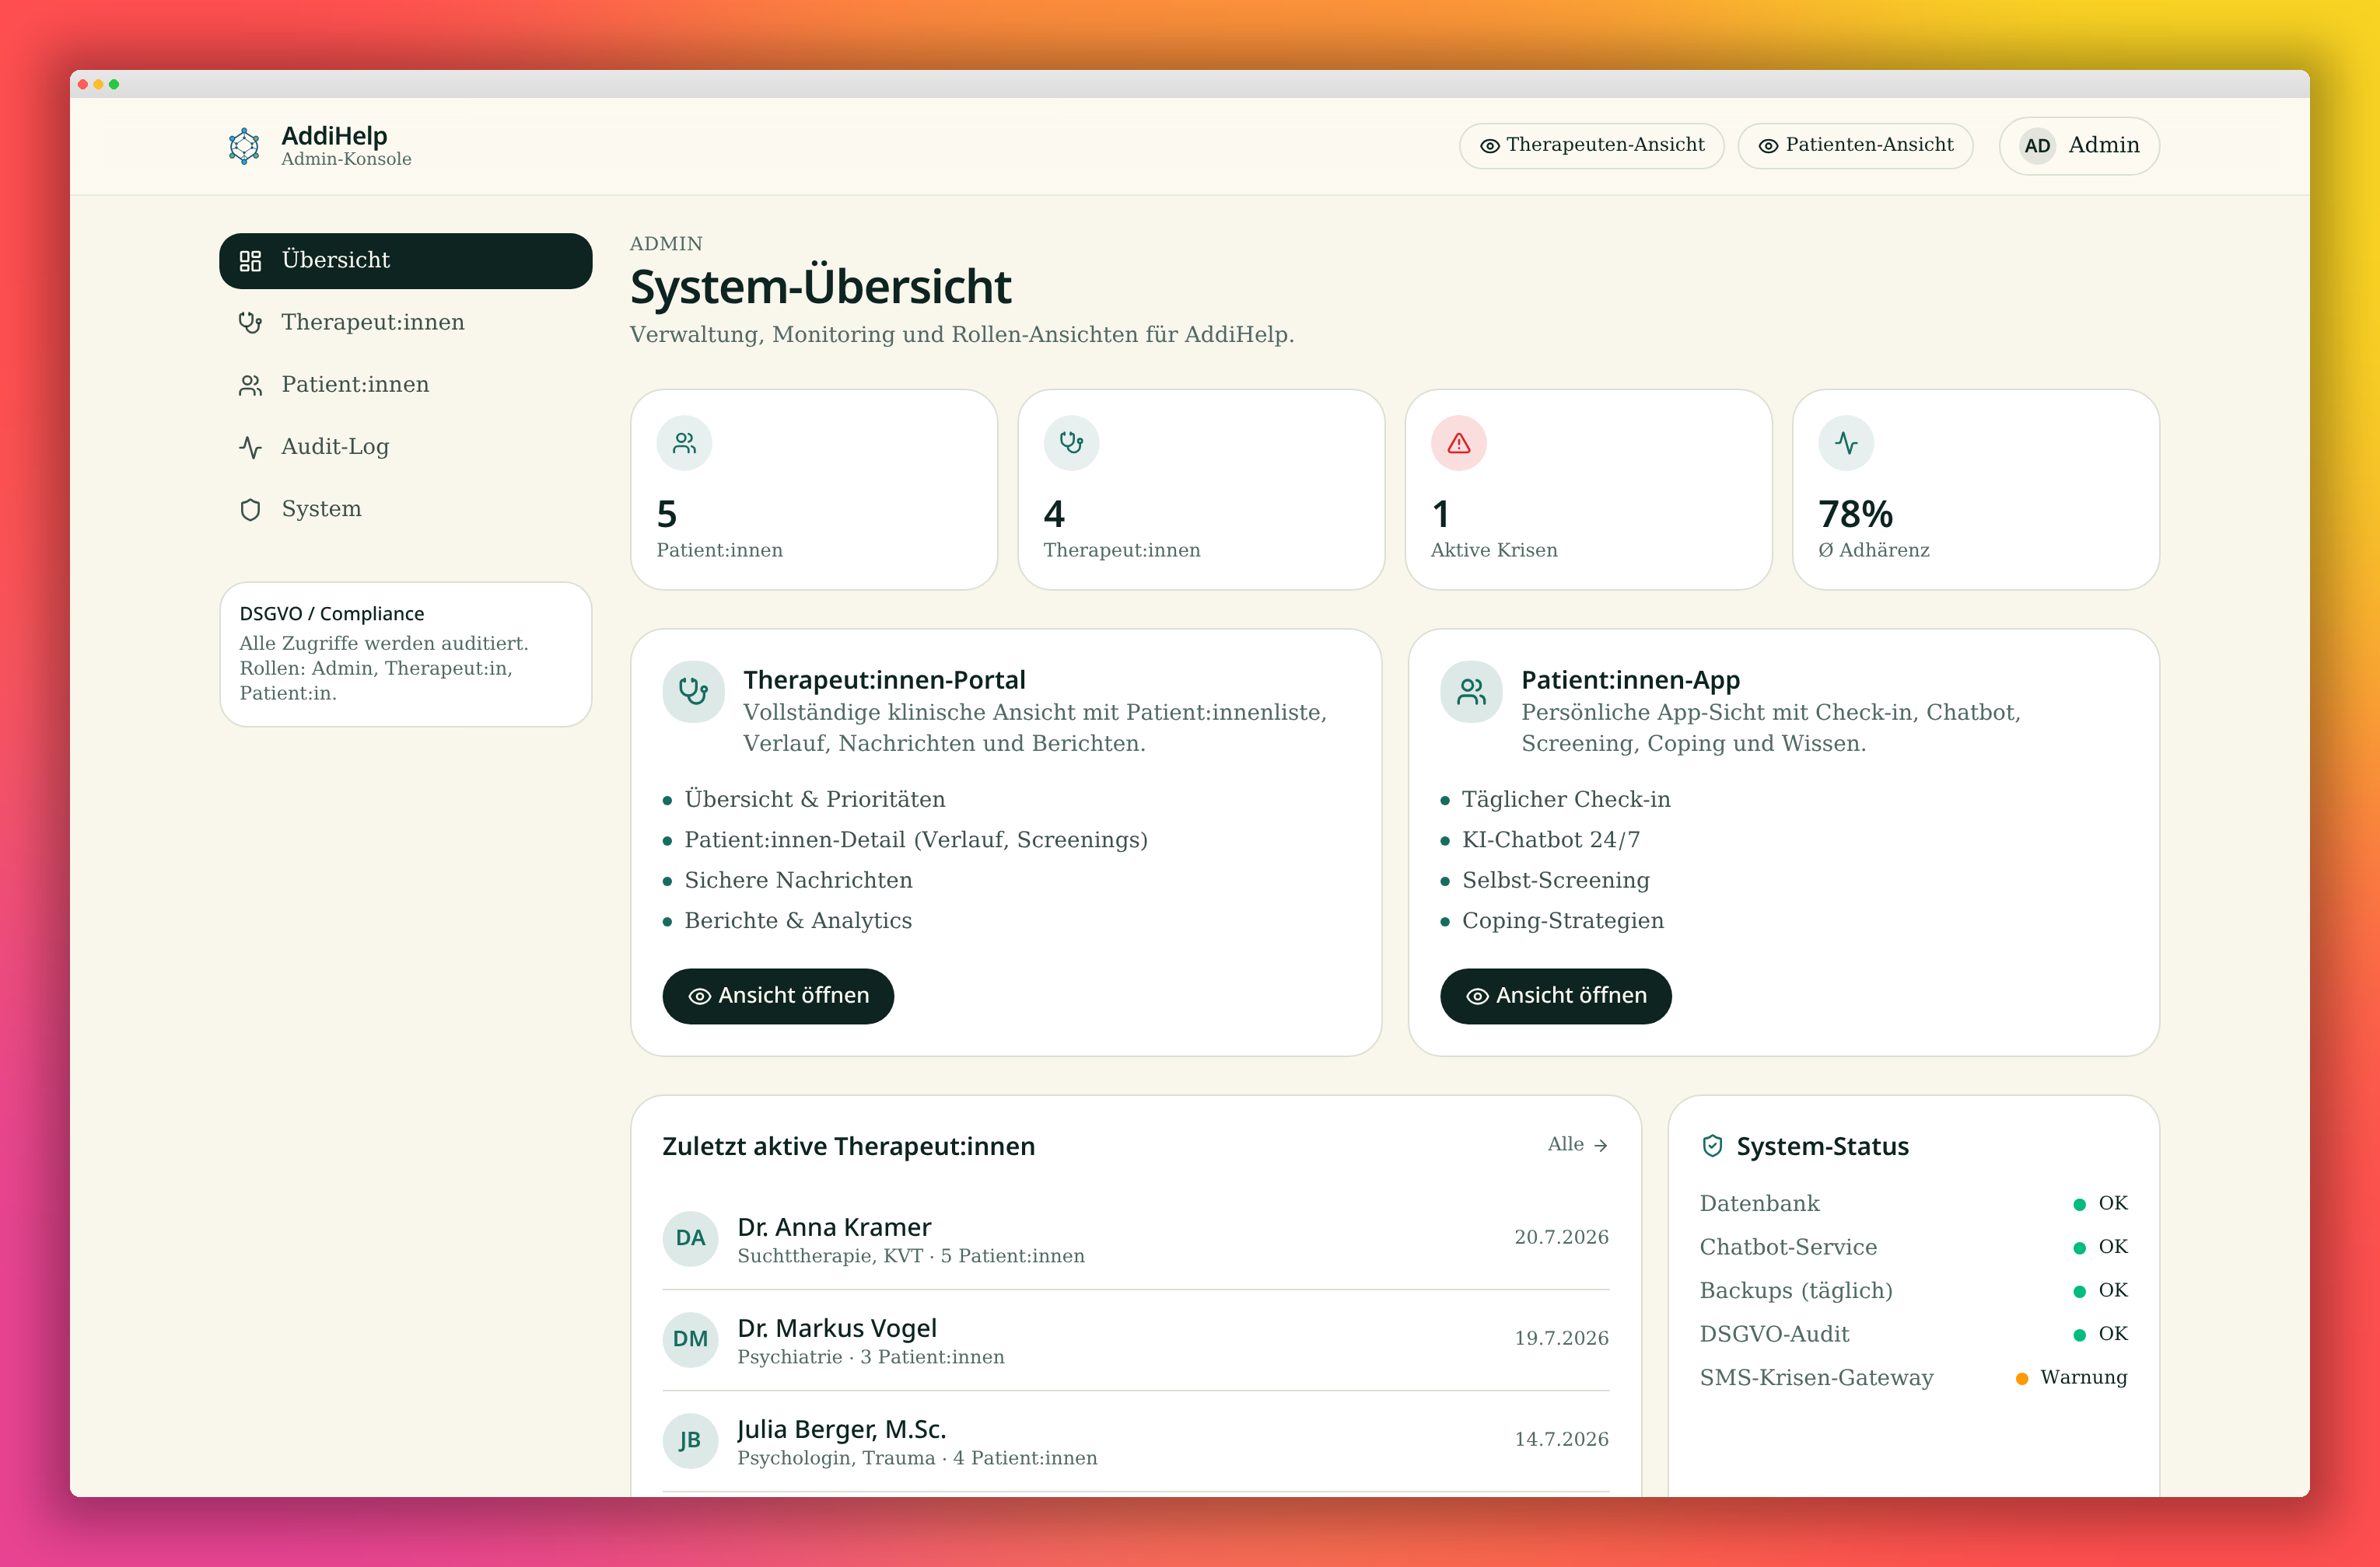Click the Patient:innen-Detail (Verlauf, Screenings) bullet
The image size is (2380, 1567).
pyautogui.click(x=916, y=840)
